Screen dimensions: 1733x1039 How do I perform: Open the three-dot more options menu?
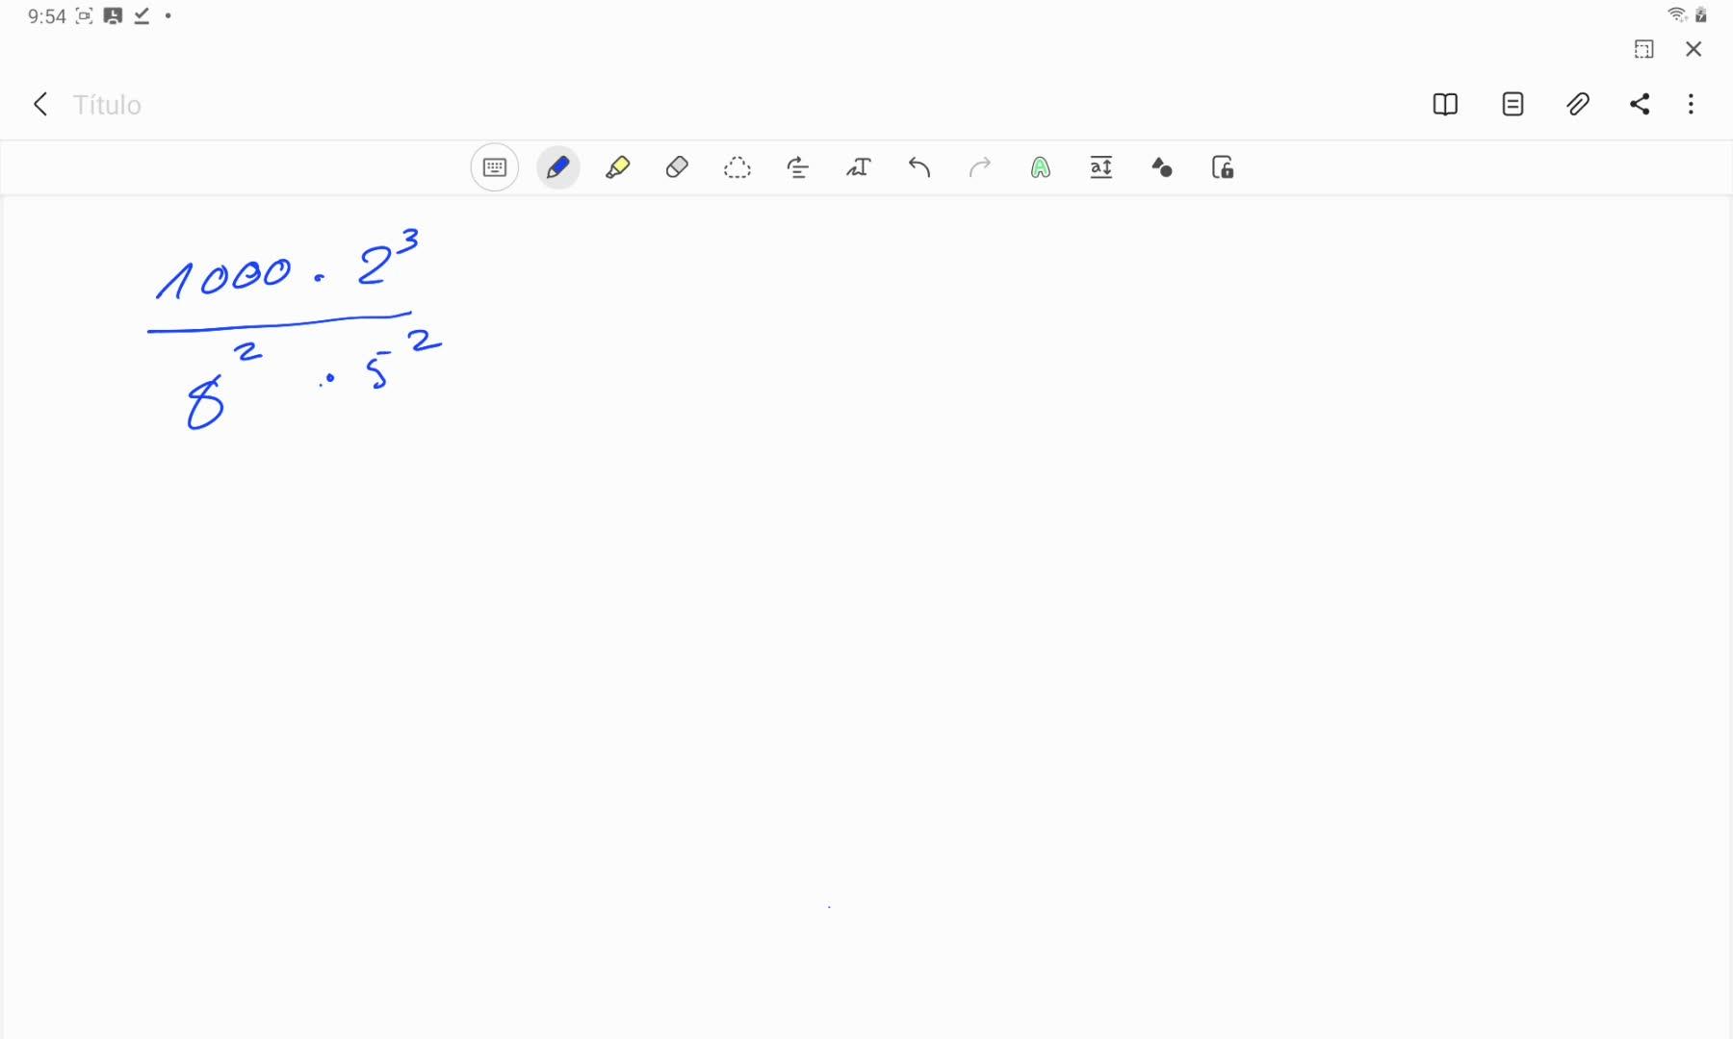1691,104
